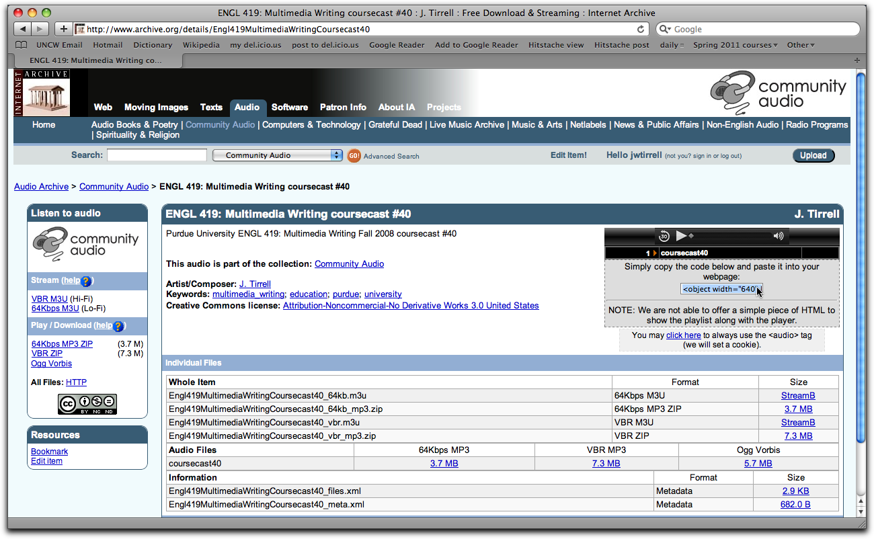Open the 2.9 KB files.xml metadata
This screenshot has height=539, width=874.
[796, 491]
